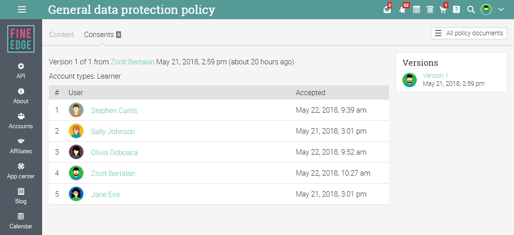Open the All policy documents menu
Image resolution: width=514 pixels, height=235 pixels.
[469, 33]
